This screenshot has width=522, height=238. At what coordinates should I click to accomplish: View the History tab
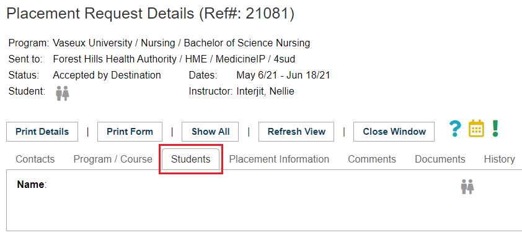pos(499,159)
